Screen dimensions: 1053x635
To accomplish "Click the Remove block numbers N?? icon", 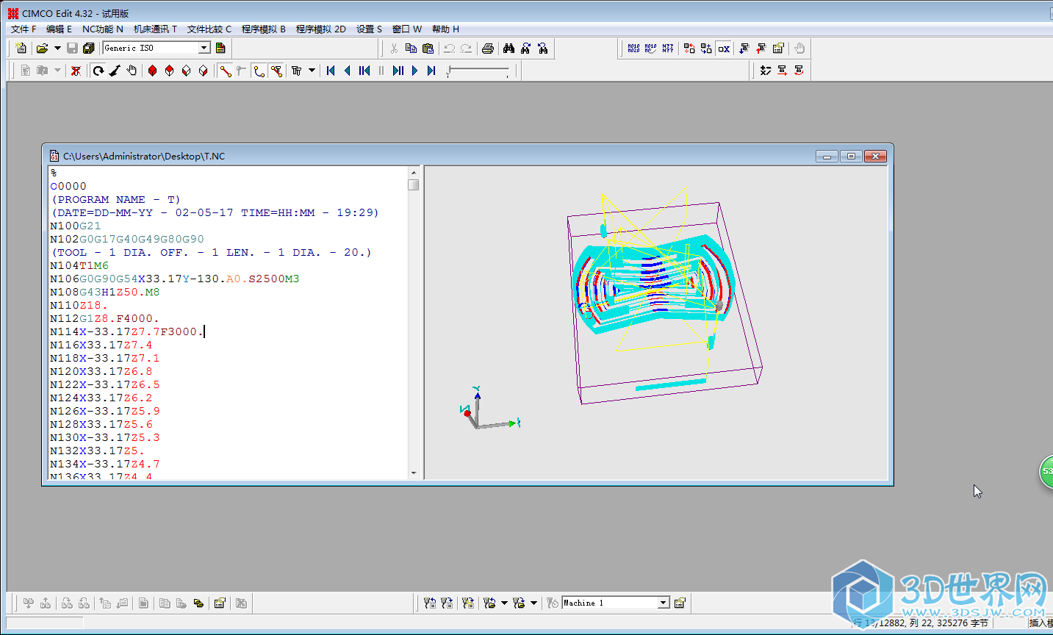I will pos(667,49).
